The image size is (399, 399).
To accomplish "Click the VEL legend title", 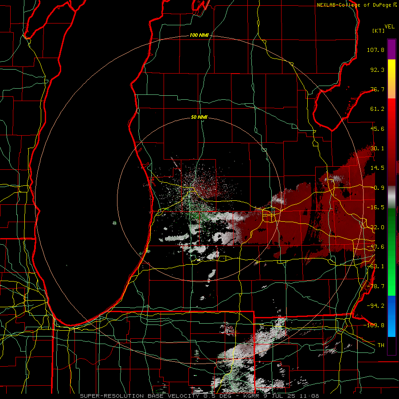I will point(389,27).
